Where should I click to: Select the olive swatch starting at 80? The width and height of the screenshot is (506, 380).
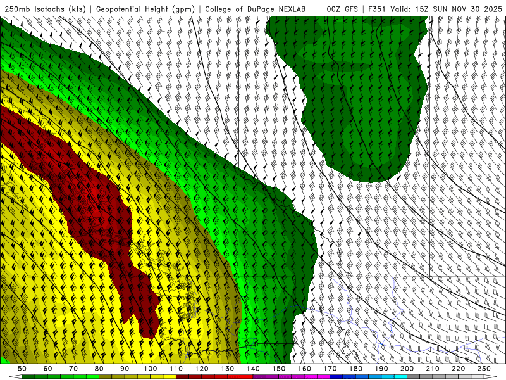(x=105, y=376)
